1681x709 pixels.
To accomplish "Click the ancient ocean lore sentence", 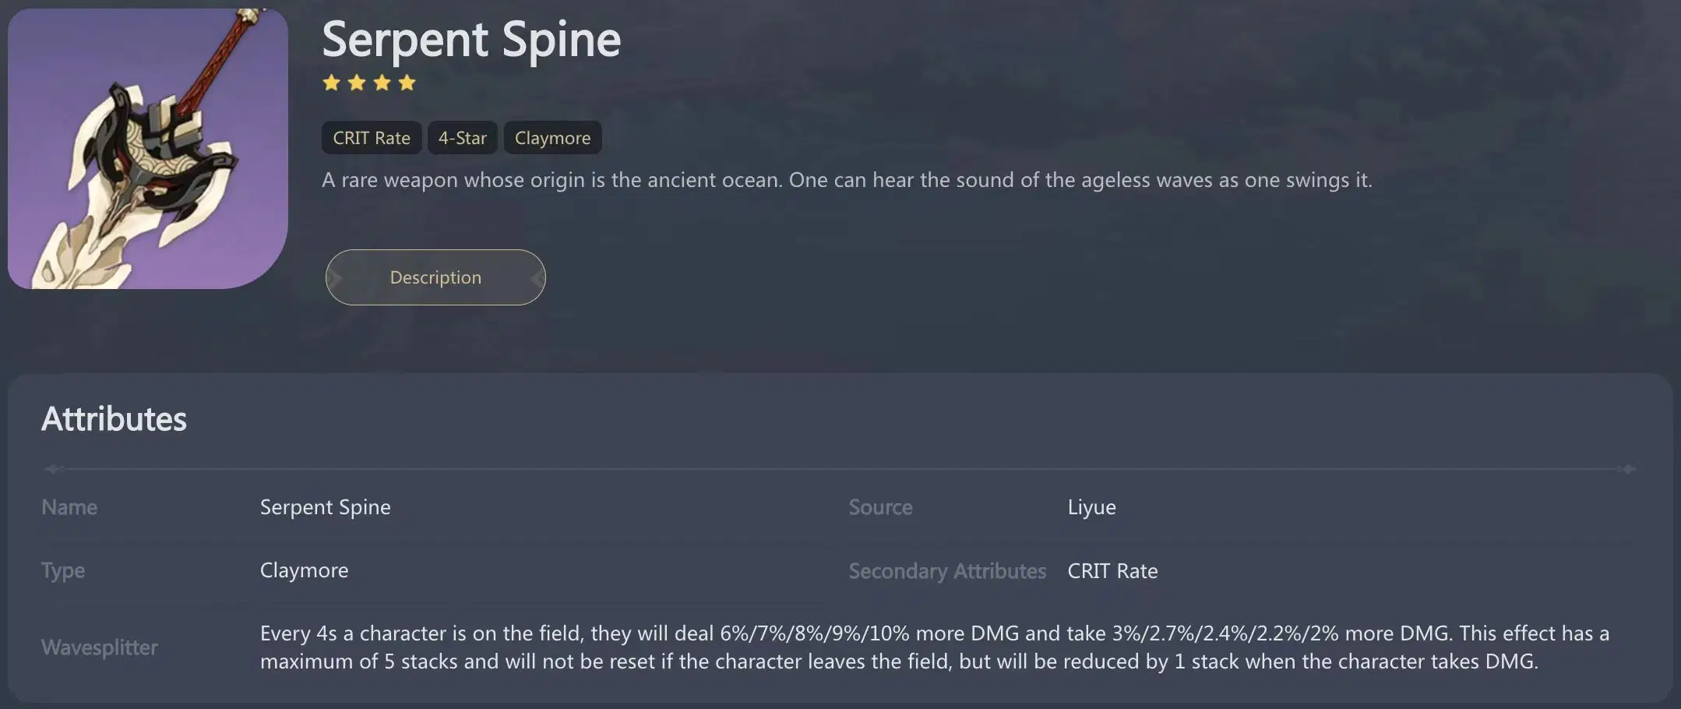I will 847,180.
